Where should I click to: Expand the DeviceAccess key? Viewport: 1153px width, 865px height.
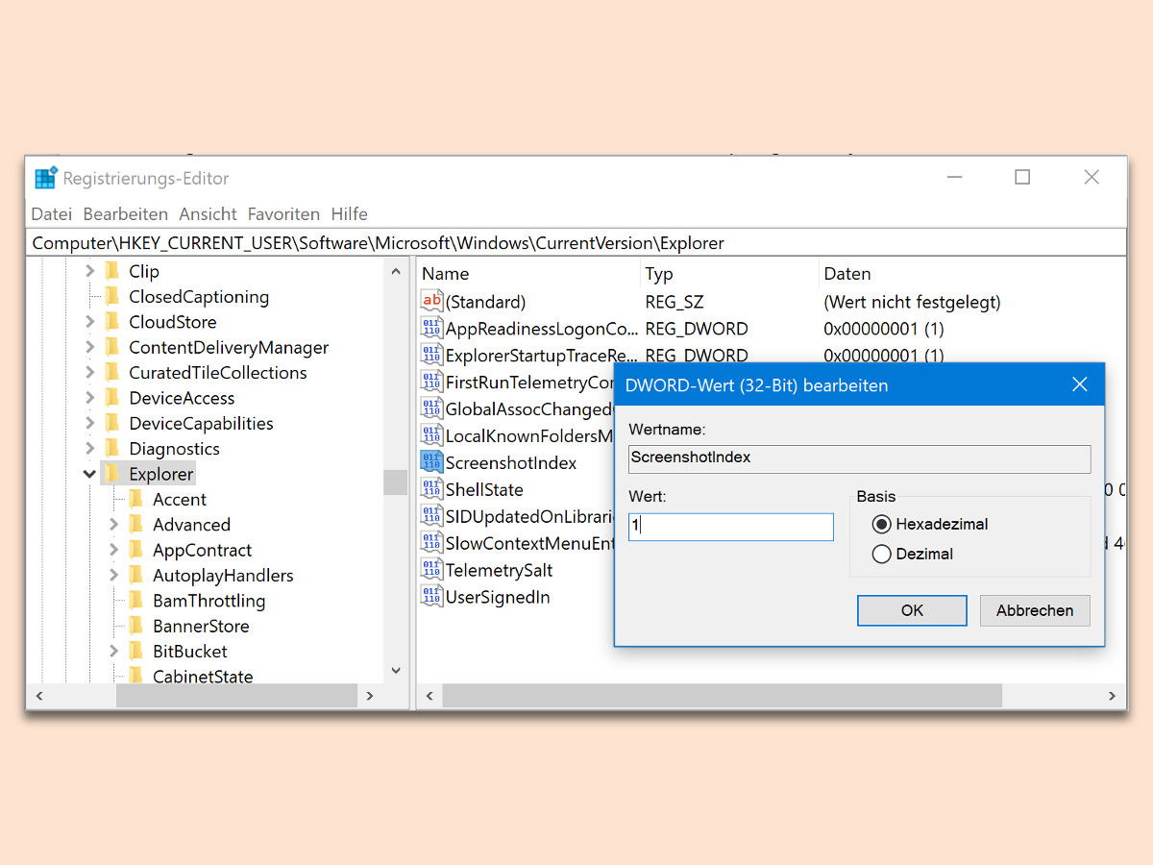[x=89, y=398]
